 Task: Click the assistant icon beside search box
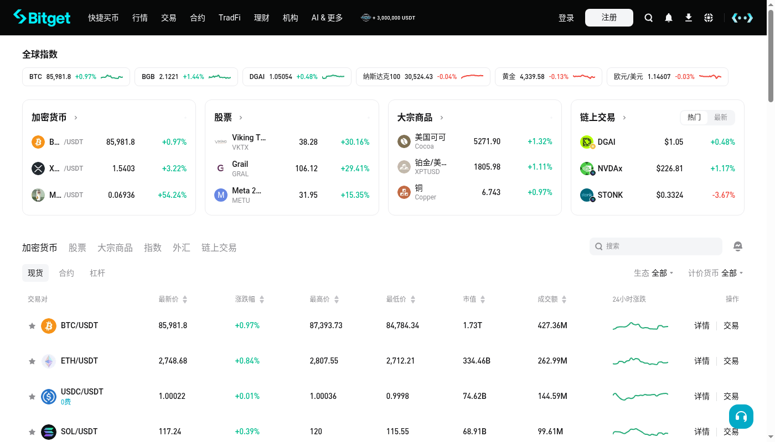738,246
